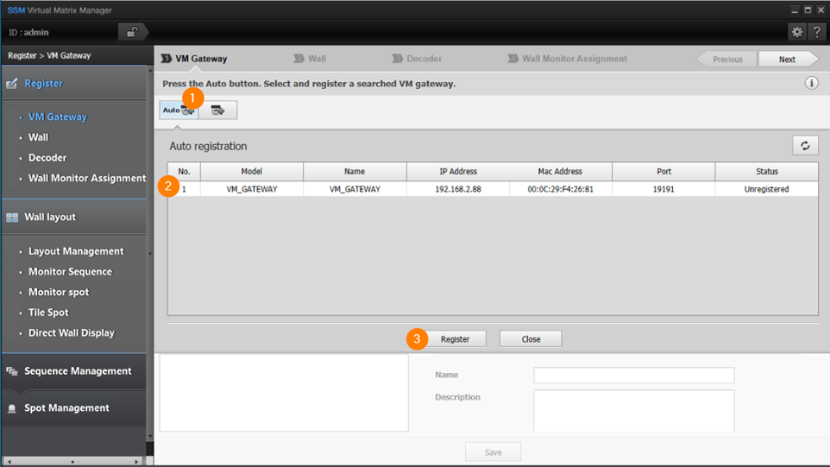Click the IP Address column header

(x=458, y=172)
